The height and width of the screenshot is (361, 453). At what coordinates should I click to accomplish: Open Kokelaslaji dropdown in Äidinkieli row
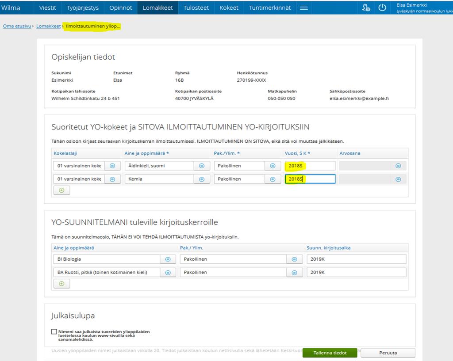click(112, 166)
